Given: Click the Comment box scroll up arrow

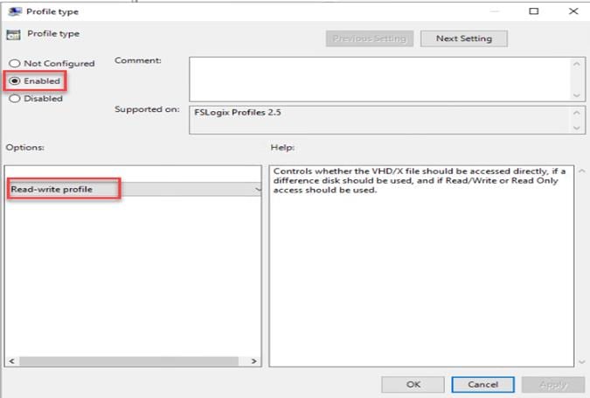Looking at the screenshot, I should click(577, 64).
